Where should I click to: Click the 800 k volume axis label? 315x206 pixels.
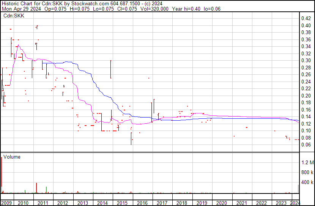(307, 173)
